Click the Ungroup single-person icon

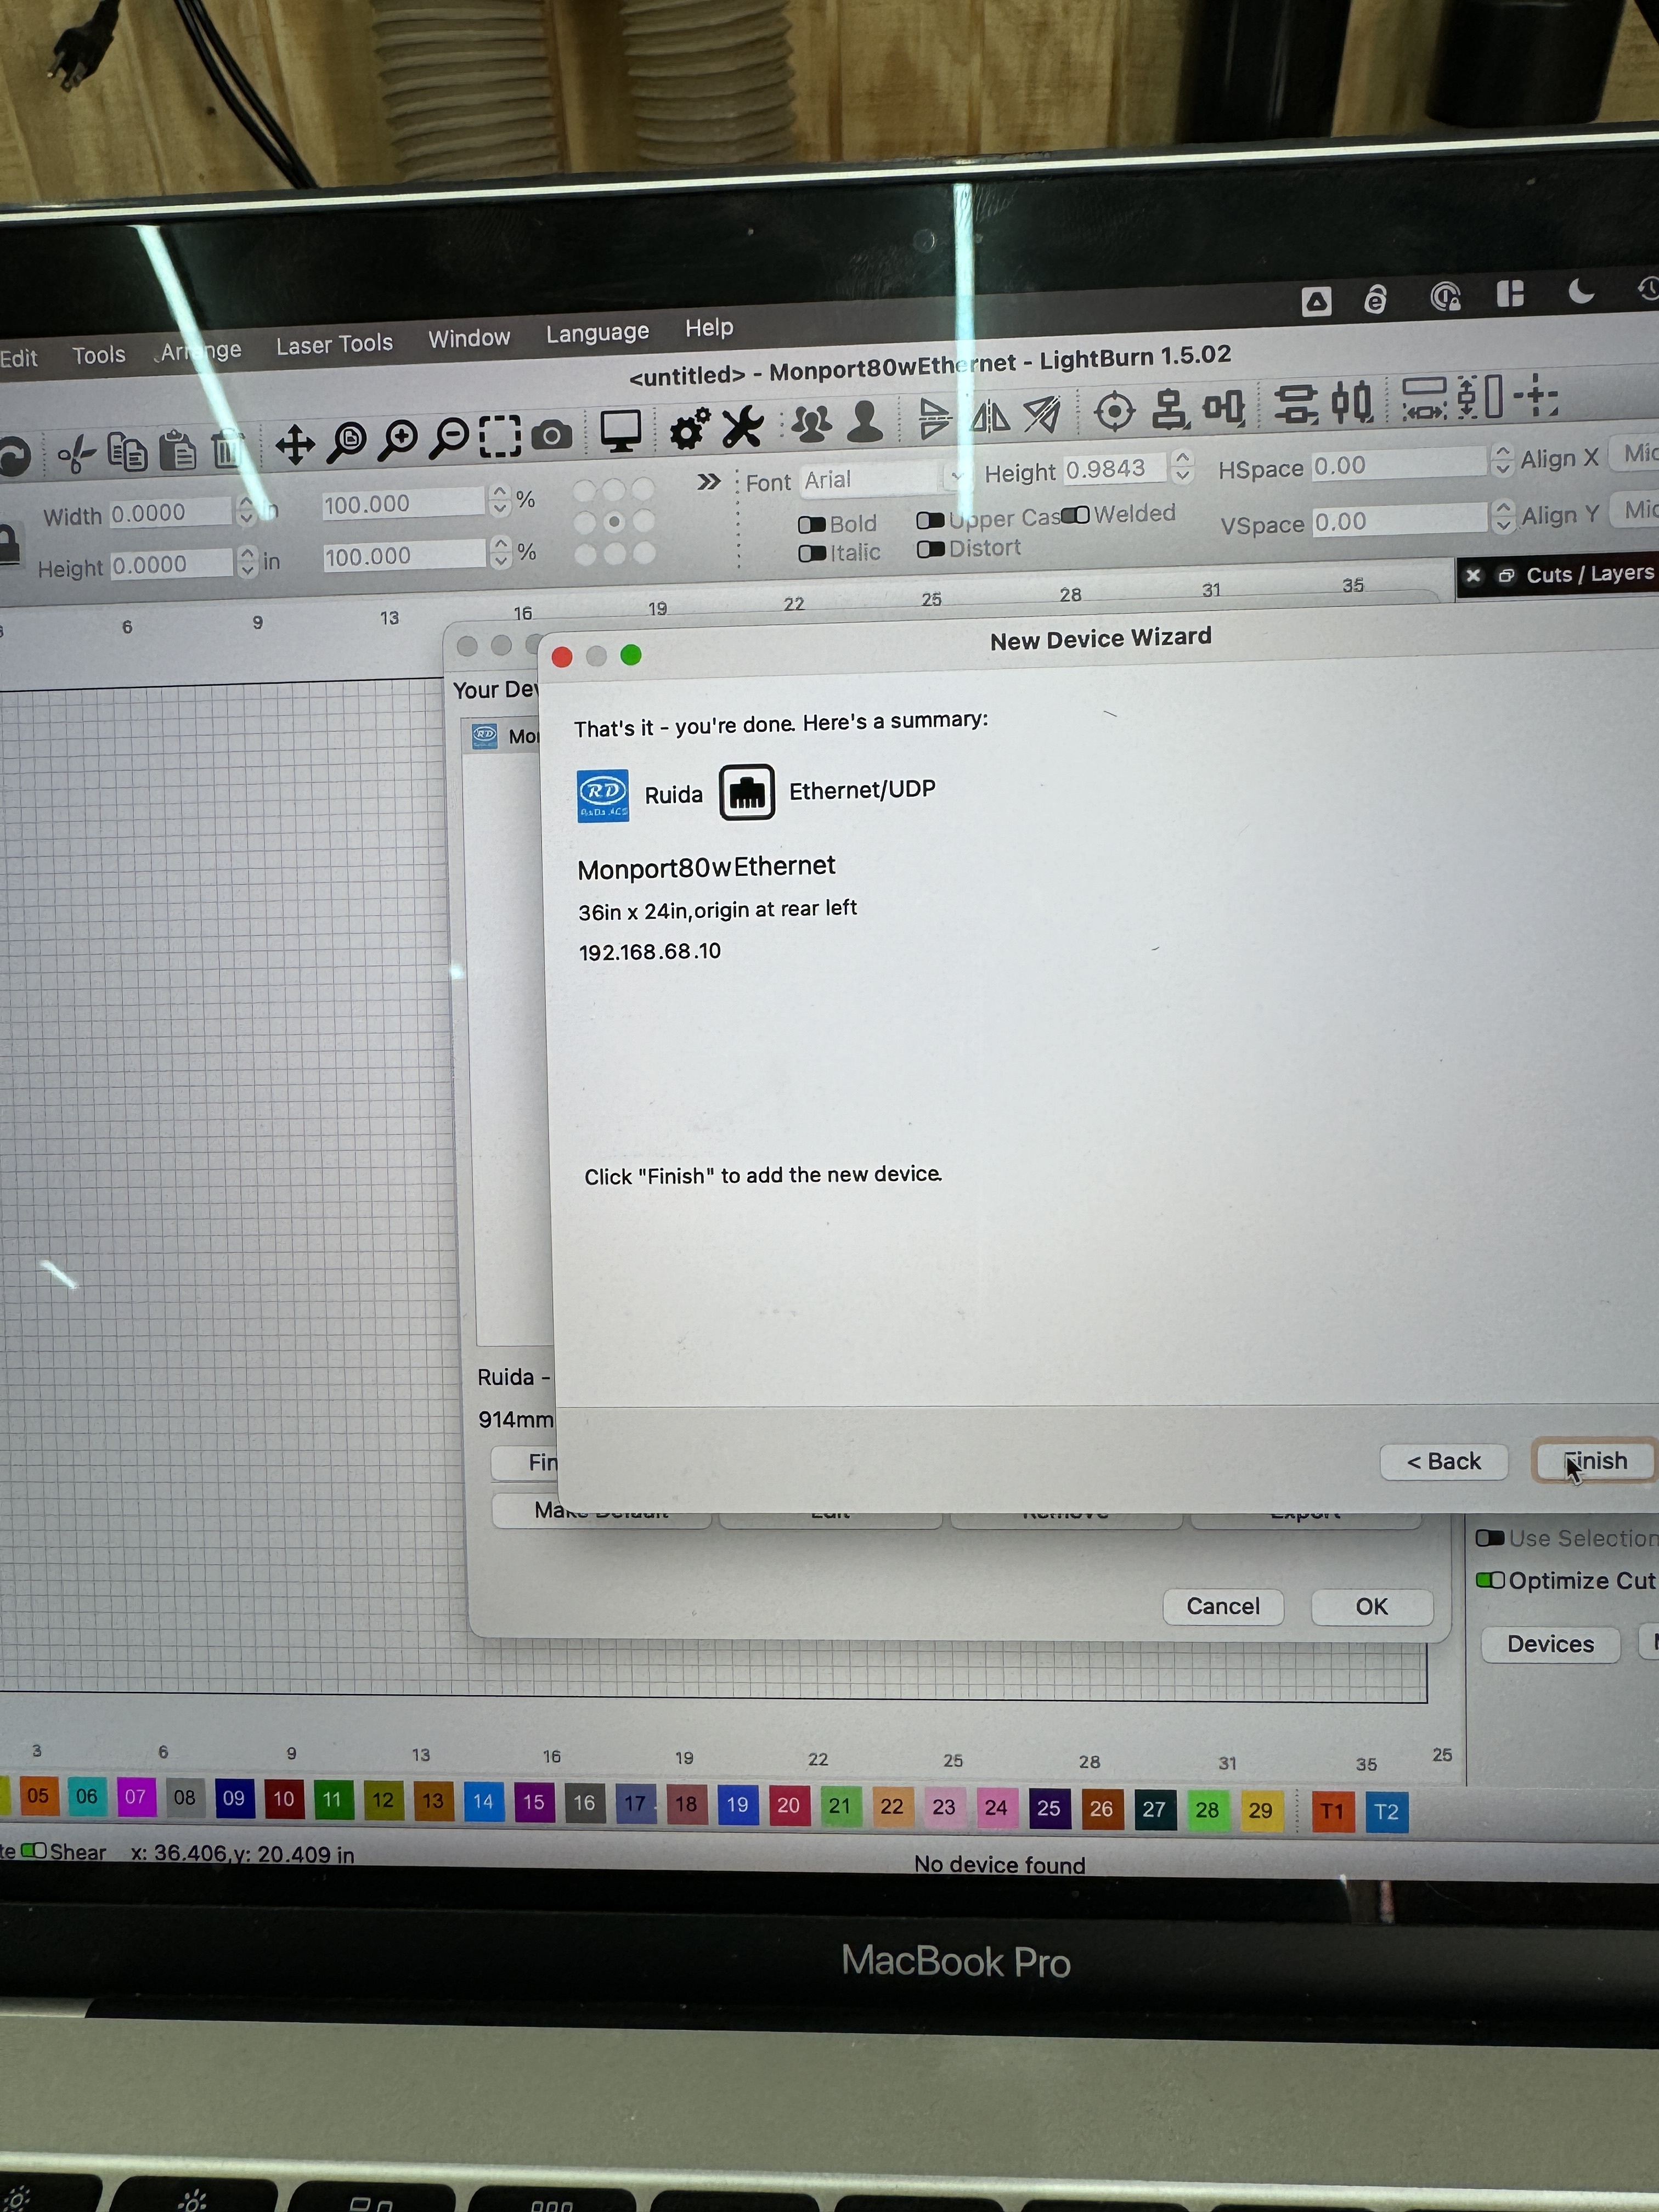coord(865,421)
